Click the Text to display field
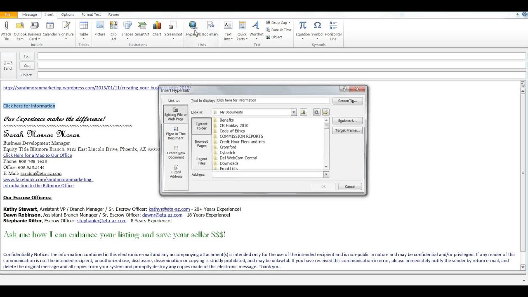The height and width of the screenshot is (297, 528). click(x=273, y=100)
